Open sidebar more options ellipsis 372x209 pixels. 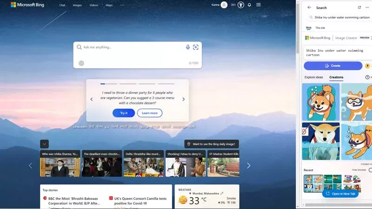click(x=367, y=7)
